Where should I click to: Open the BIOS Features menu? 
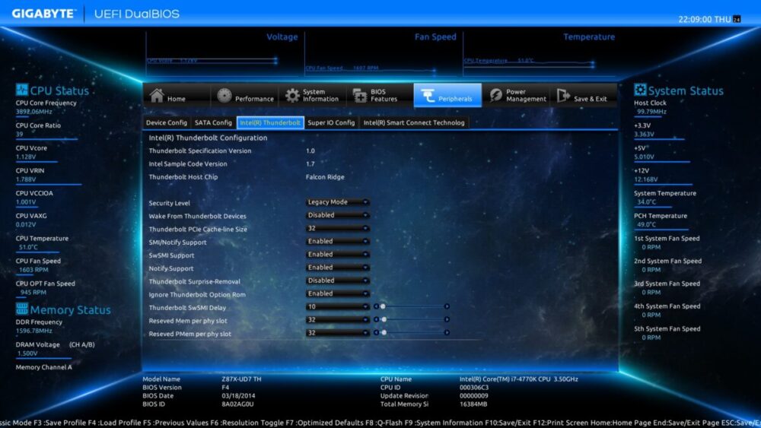coord(380,95)
